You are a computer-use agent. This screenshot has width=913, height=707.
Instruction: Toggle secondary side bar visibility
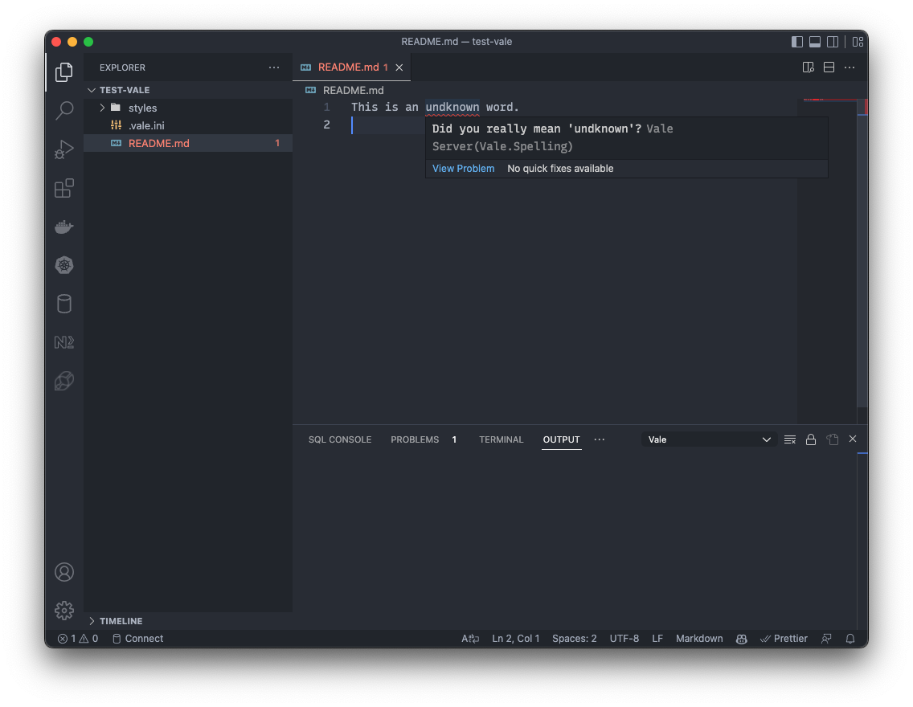833,42
